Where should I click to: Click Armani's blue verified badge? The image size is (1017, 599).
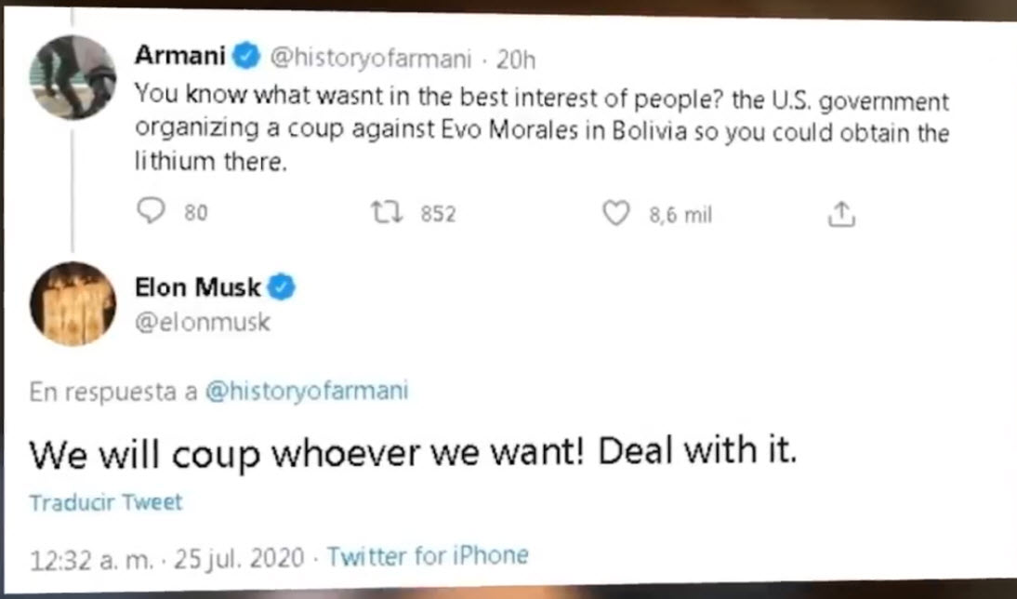[246, 58]
